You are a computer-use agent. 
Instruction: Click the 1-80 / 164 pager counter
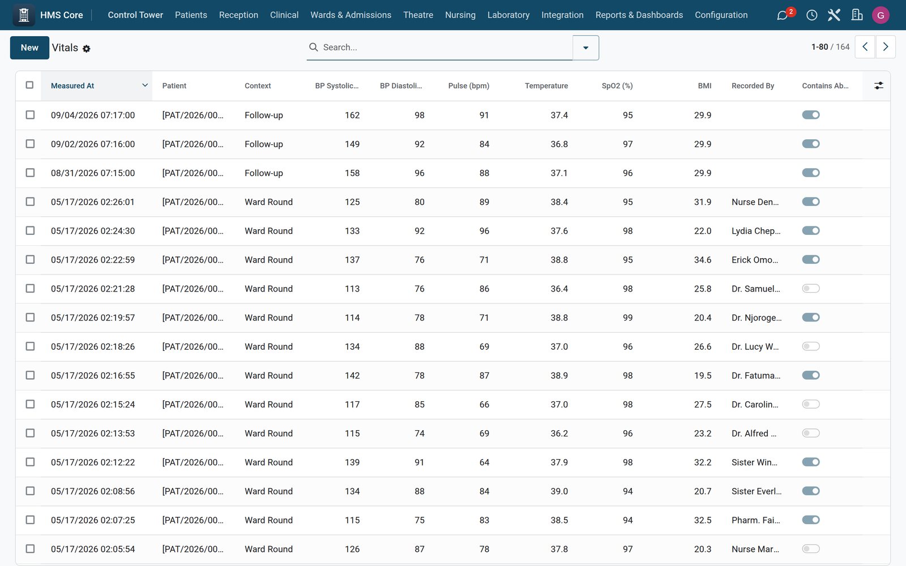point(830,47)
